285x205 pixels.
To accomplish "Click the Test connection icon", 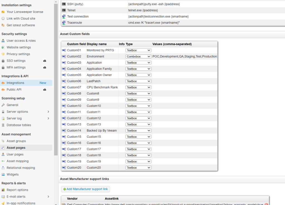I will click(x=63, y=16).
